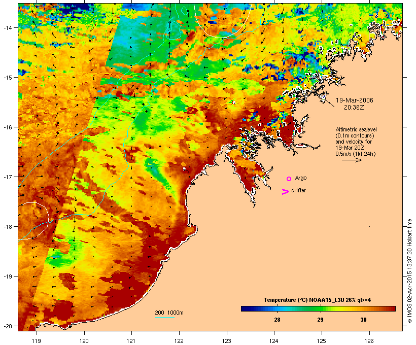Click the latitude axis label '-14'

click(x=7, y=27)
